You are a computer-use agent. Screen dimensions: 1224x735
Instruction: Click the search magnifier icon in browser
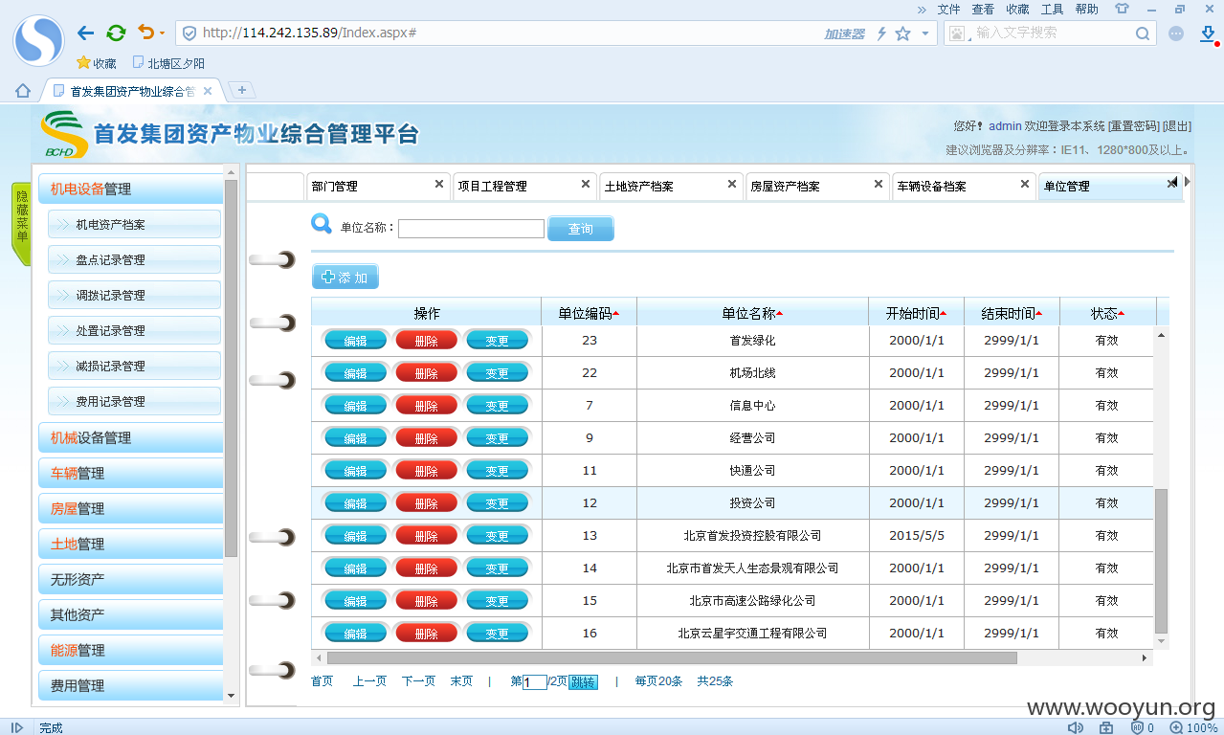[x=1143, y=33]
